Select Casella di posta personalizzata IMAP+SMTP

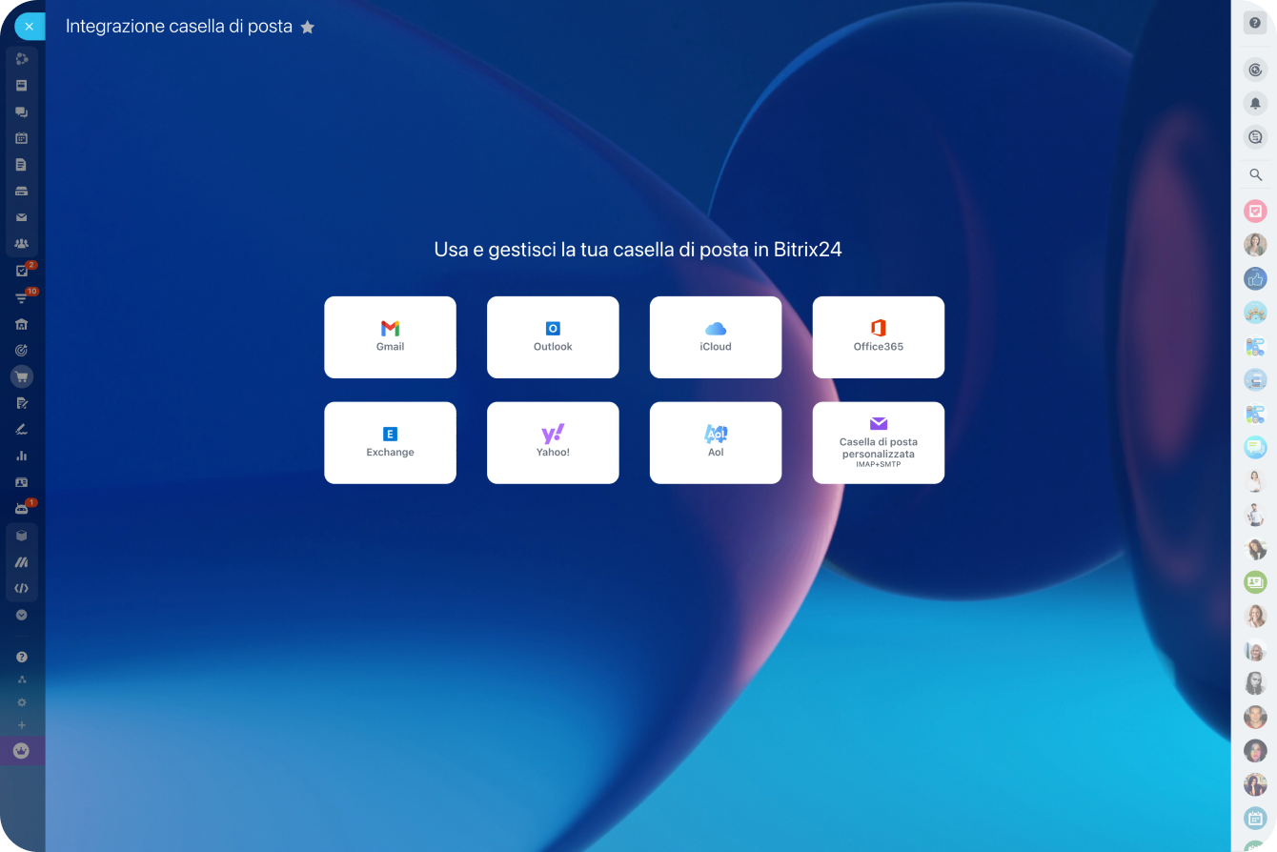pos(878,442)
